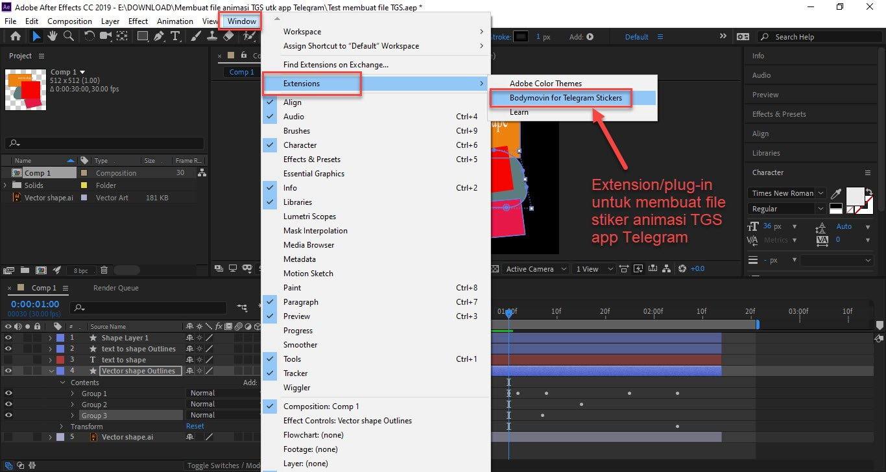This screenshot has width=886, height=472.
Task: Click the Character fill color swatch
Action: [856, 195]
